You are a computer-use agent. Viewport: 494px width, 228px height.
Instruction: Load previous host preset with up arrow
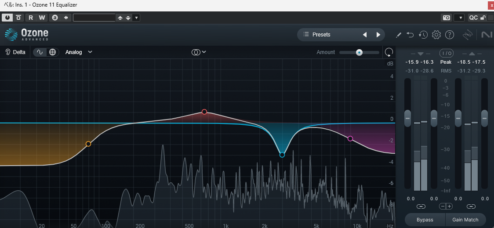(x=120, y=18)
